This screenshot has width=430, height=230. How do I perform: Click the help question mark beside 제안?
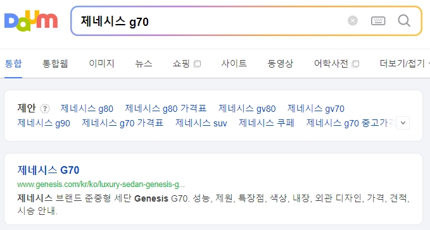pyautogui.click(x=45, y=109)
